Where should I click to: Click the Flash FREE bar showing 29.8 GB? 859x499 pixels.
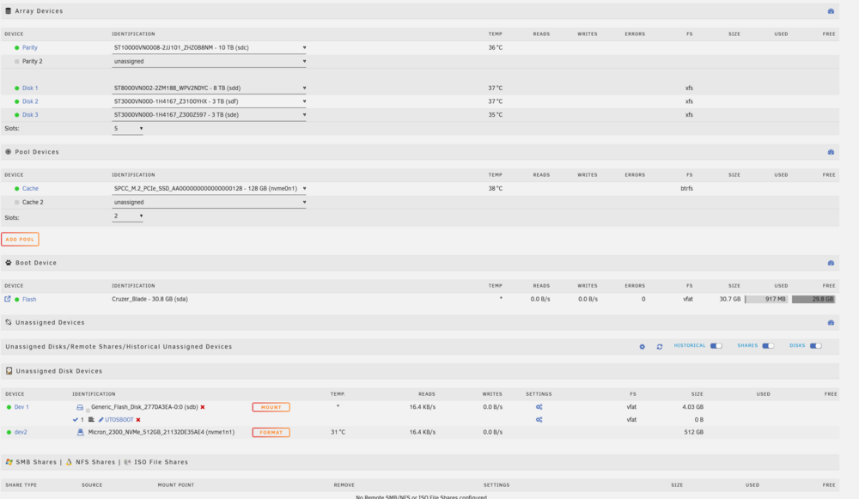point(813,299)
